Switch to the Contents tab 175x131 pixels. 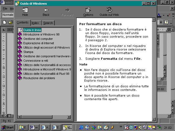[x=23, y=22]
